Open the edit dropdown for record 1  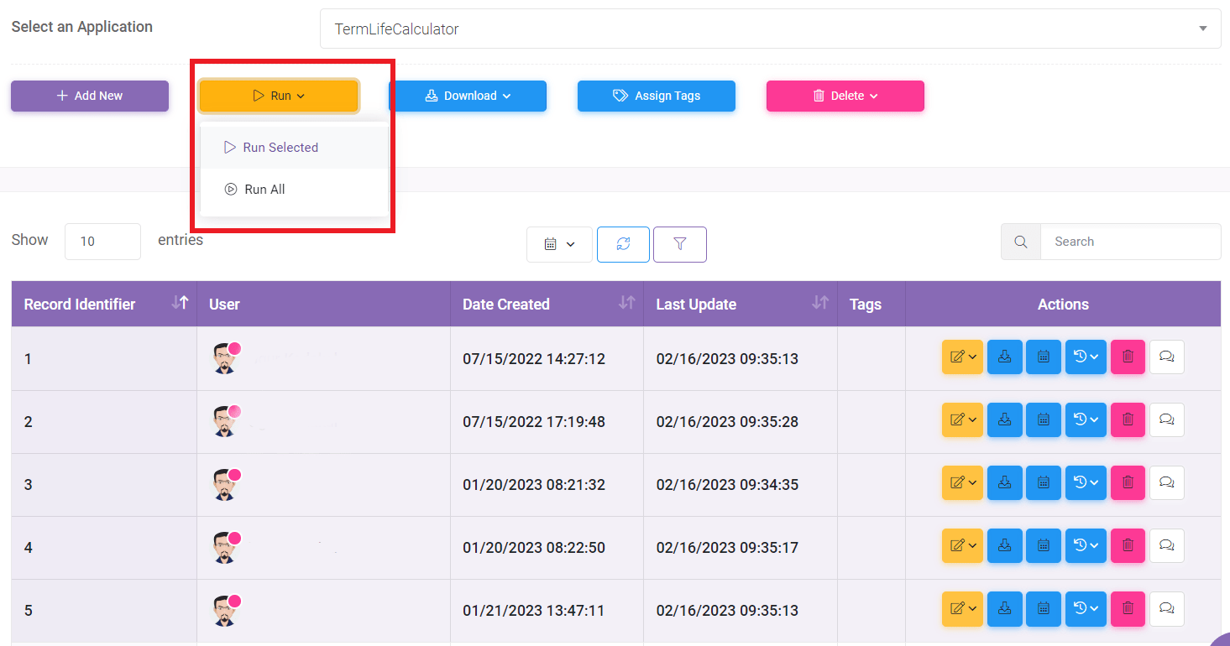(x=962, y=357)
